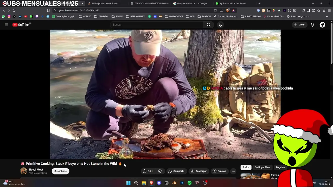Open the Crear upload menu
Image resolution: width=333 pixels, height=187 pixels.
click(x=299, y=25)
